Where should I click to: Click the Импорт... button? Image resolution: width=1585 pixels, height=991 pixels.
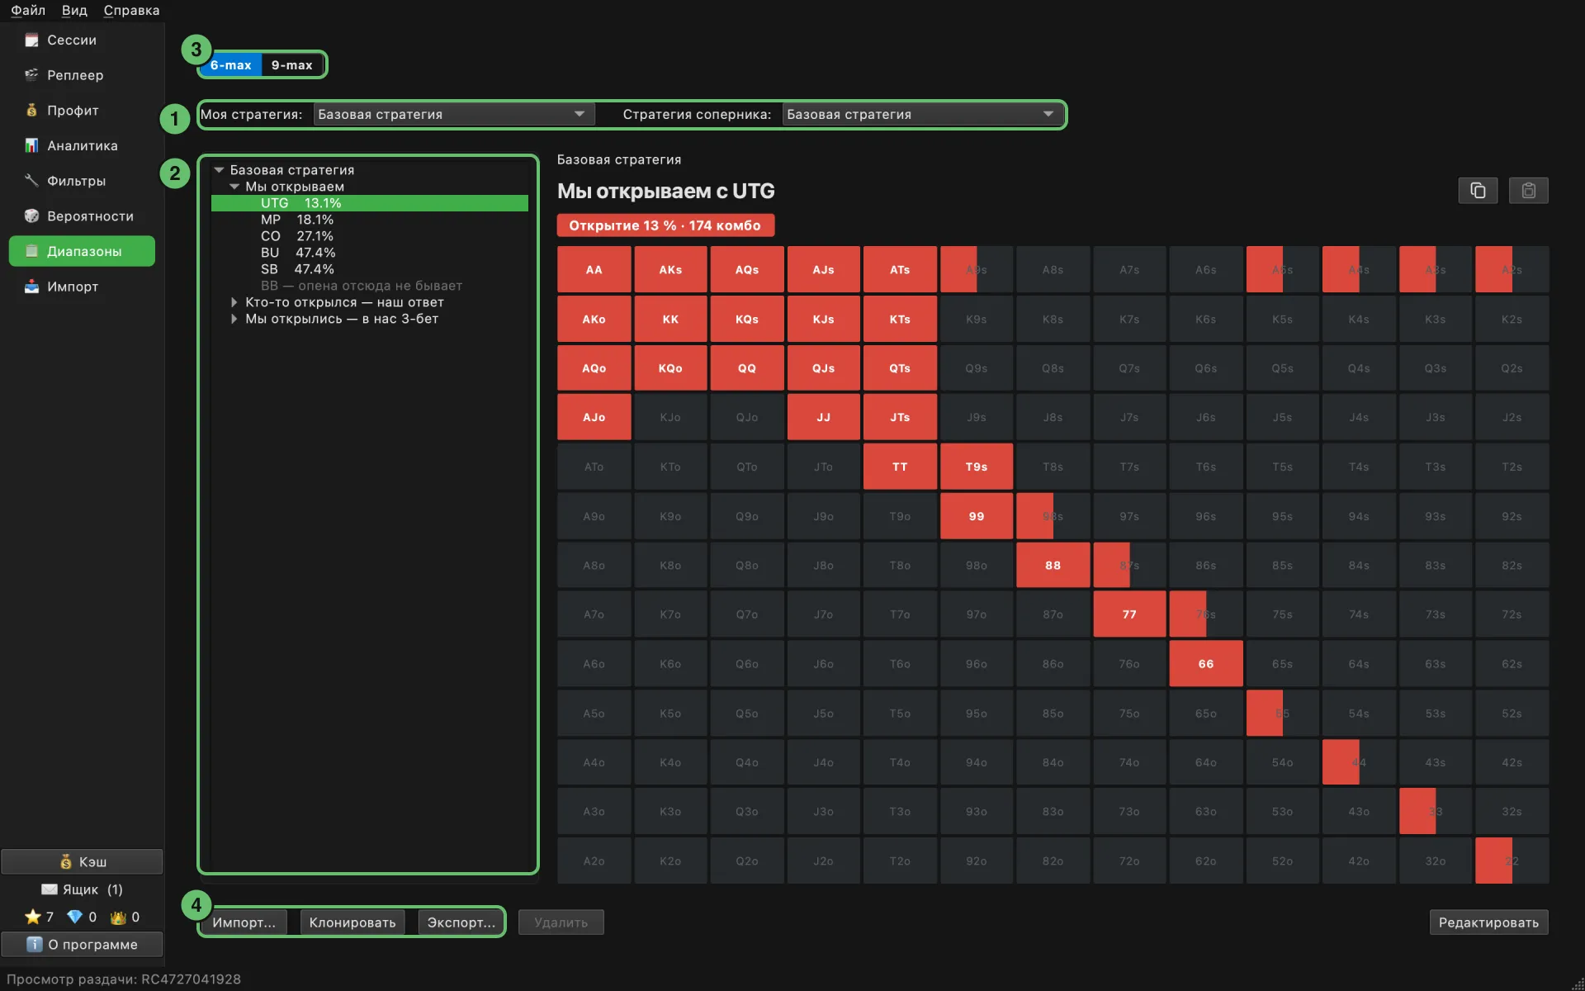pos(244,922)
